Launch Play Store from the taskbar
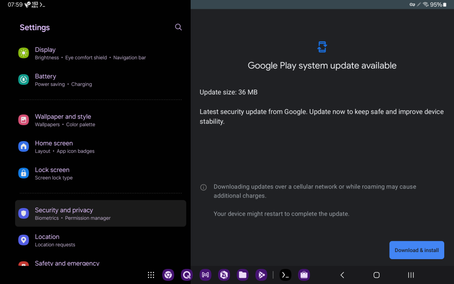Viewport: 454px width, 284px height. [261, 275]
